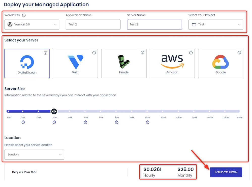Launch the server with Launch Now
The width and height of the screenshot is (252, 187).
click(226, 172)
